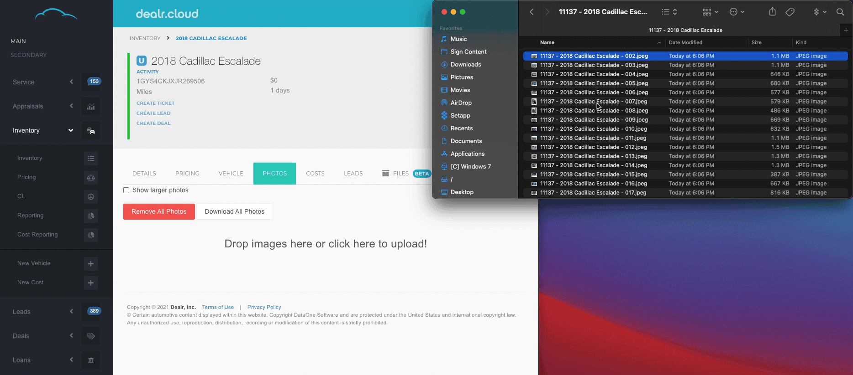Click the Deals tag icon
The image size is (853, 375).
point(91,336)
